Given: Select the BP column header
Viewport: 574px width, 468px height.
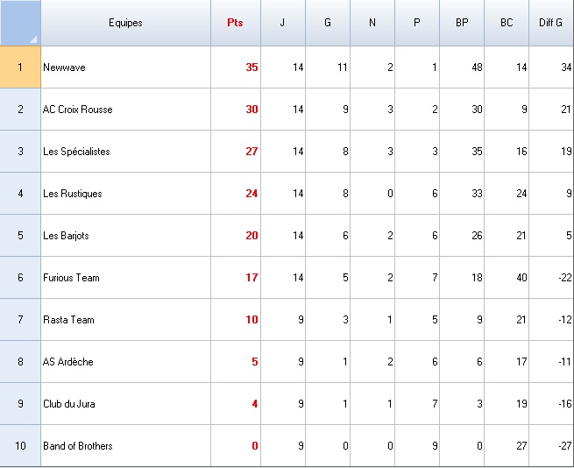Looking at the screenshot, I should [462, 23].
